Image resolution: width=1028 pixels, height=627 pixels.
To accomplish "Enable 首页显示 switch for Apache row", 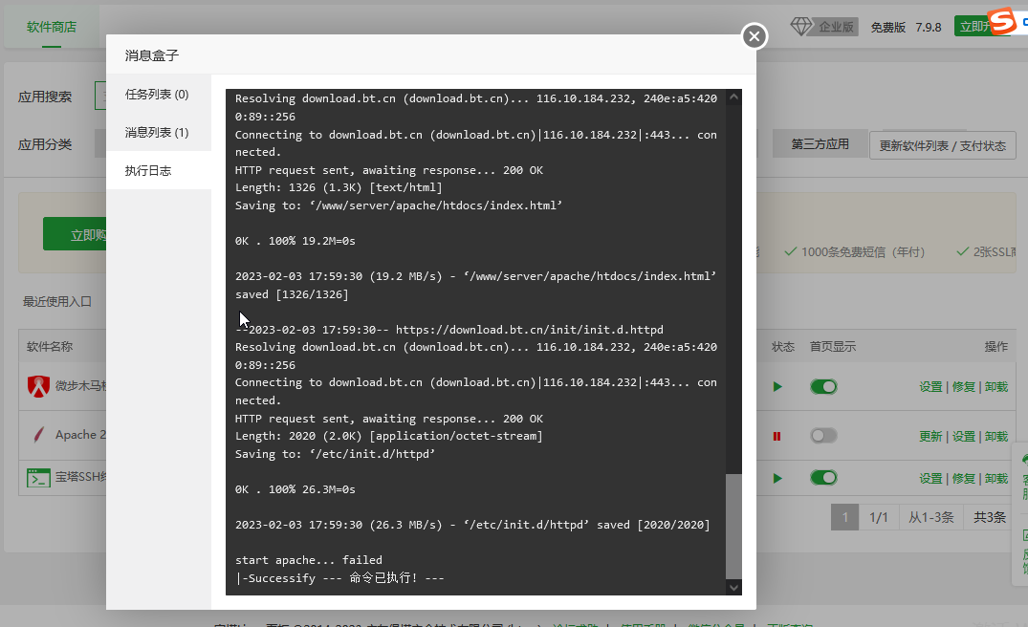I will [823, 436].
